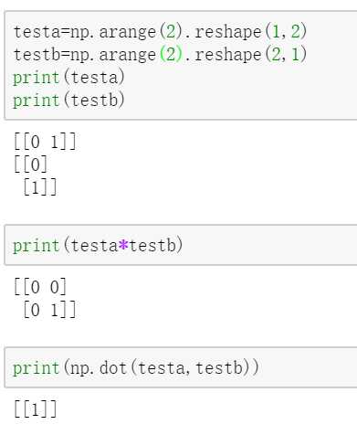Click testa inside the np.dot call

(162, 367)
